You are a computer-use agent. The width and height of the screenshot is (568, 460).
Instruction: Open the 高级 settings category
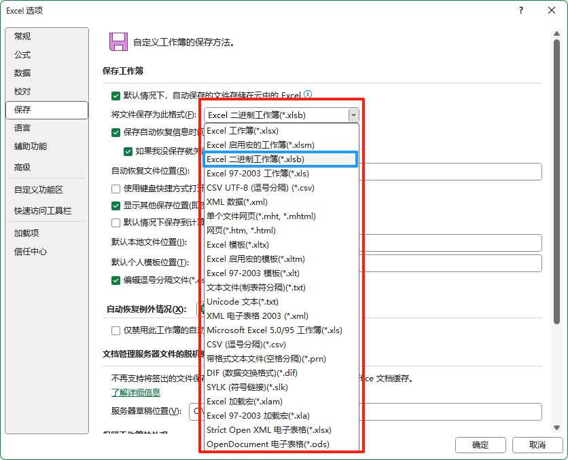[47, 168]
